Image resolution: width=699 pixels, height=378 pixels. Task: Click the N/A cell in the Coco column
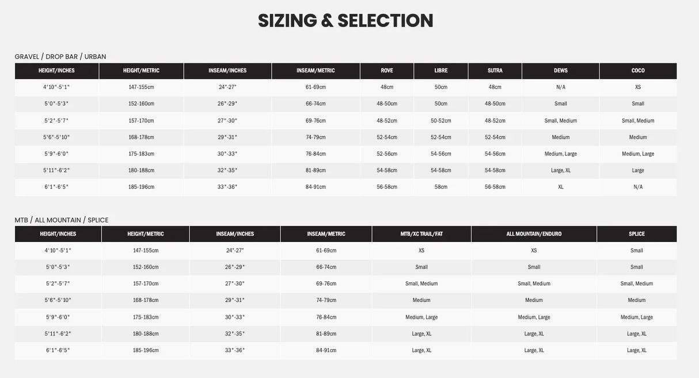coord(638,187)
